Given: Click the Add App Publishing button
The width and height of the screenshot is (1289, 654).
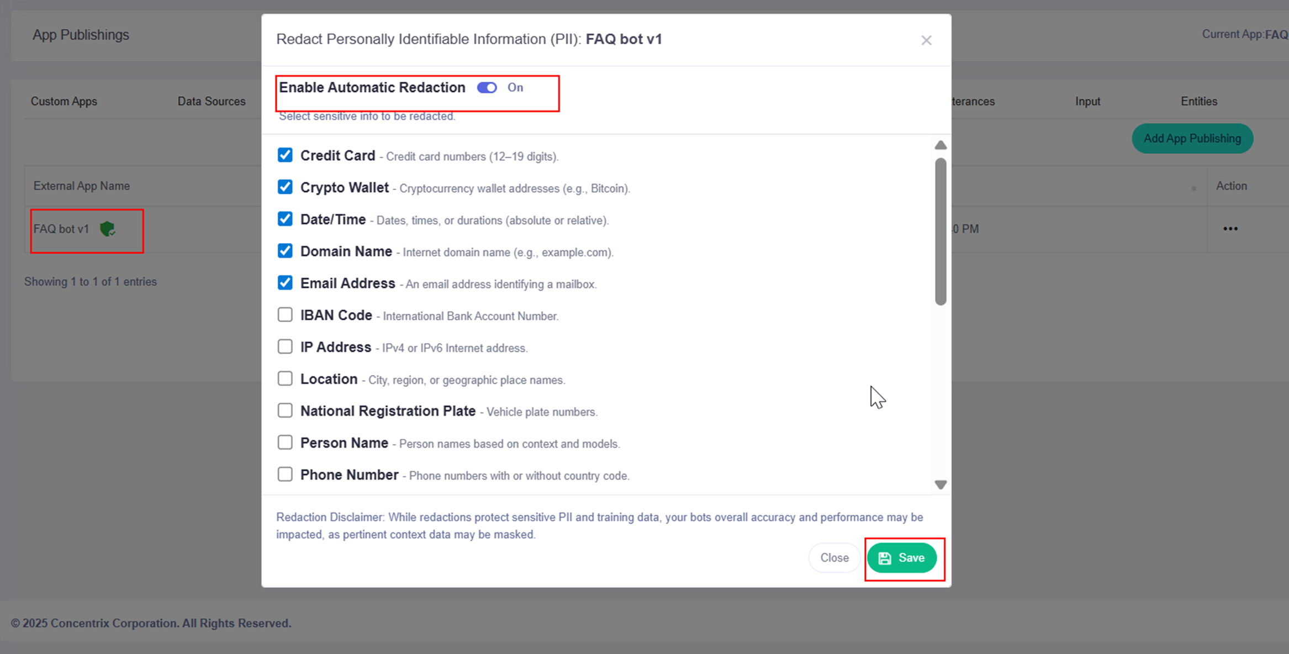Looking at the screenshot, I should point(1192,139).
